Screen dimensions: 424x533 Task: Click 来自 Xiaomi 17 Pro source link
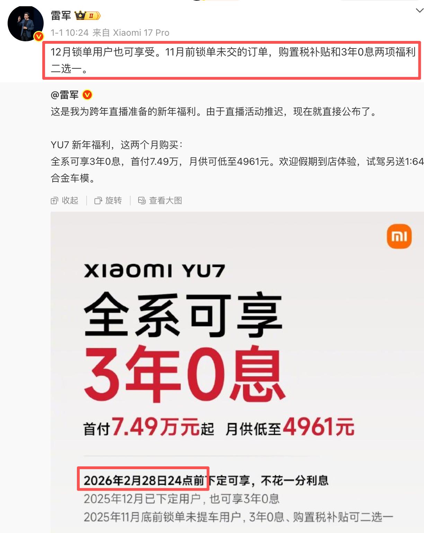(131, 33)
